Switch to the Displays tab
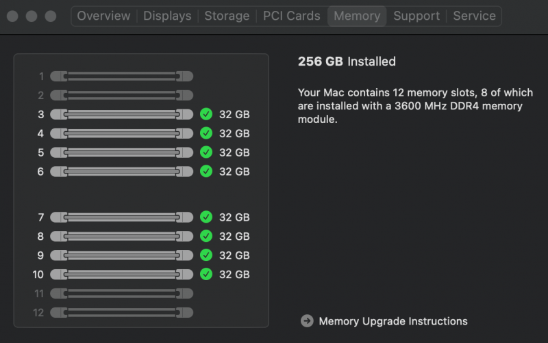 [167, 16]
